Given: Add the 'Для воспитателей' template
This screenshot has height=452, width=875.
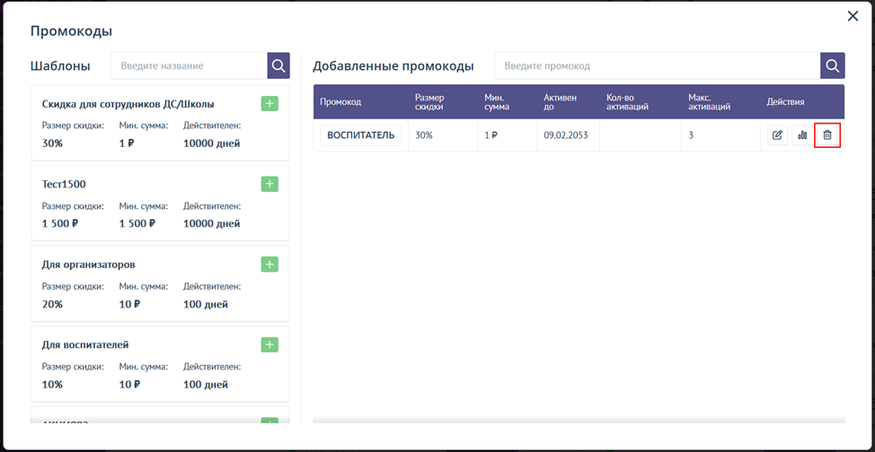Looking at the screenshot, I should [270, 345].
